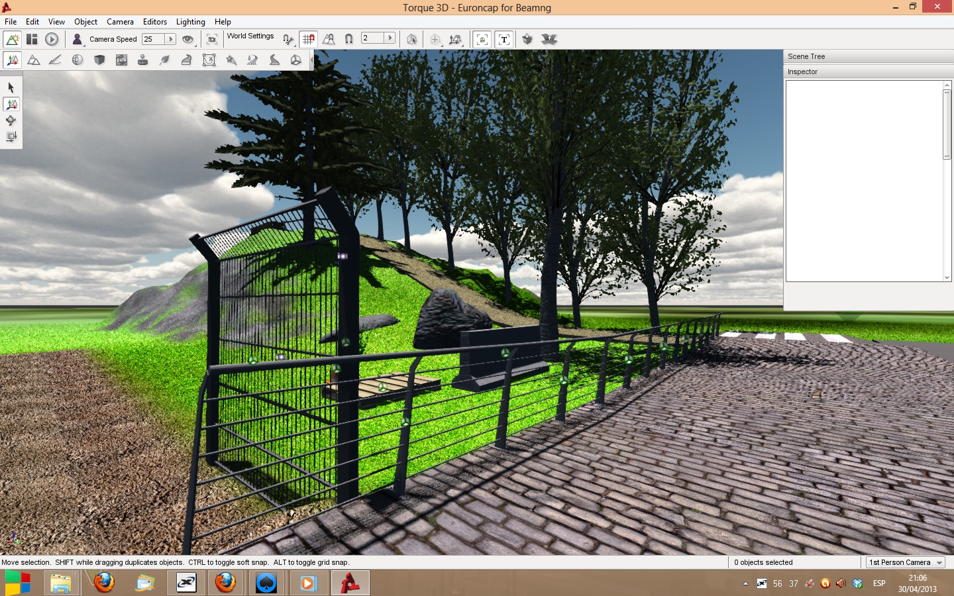The width and height of the screenshot is (954, 596).
Task: Select the Mission Area Editor icon
Action: click(209, 60)
